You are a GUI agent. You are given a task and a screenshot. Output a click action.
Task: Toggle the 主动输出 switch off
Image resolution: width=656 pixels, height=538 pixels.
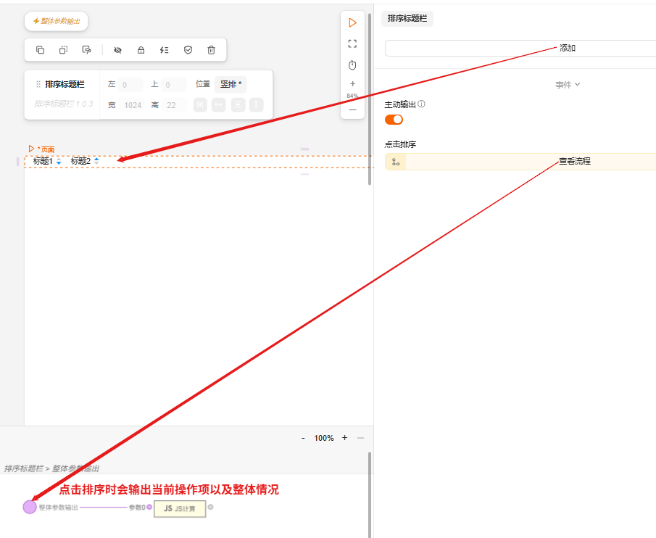pos(394,120)
